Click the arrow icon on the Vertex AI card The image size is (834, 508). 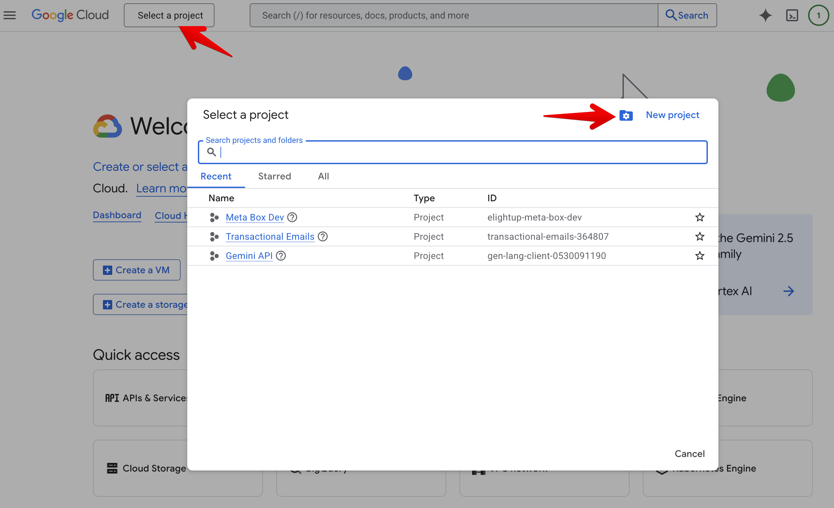click(788, 291)
